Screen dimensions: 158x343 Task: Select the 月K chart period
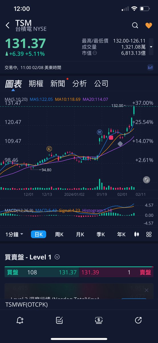coord(80,234)
